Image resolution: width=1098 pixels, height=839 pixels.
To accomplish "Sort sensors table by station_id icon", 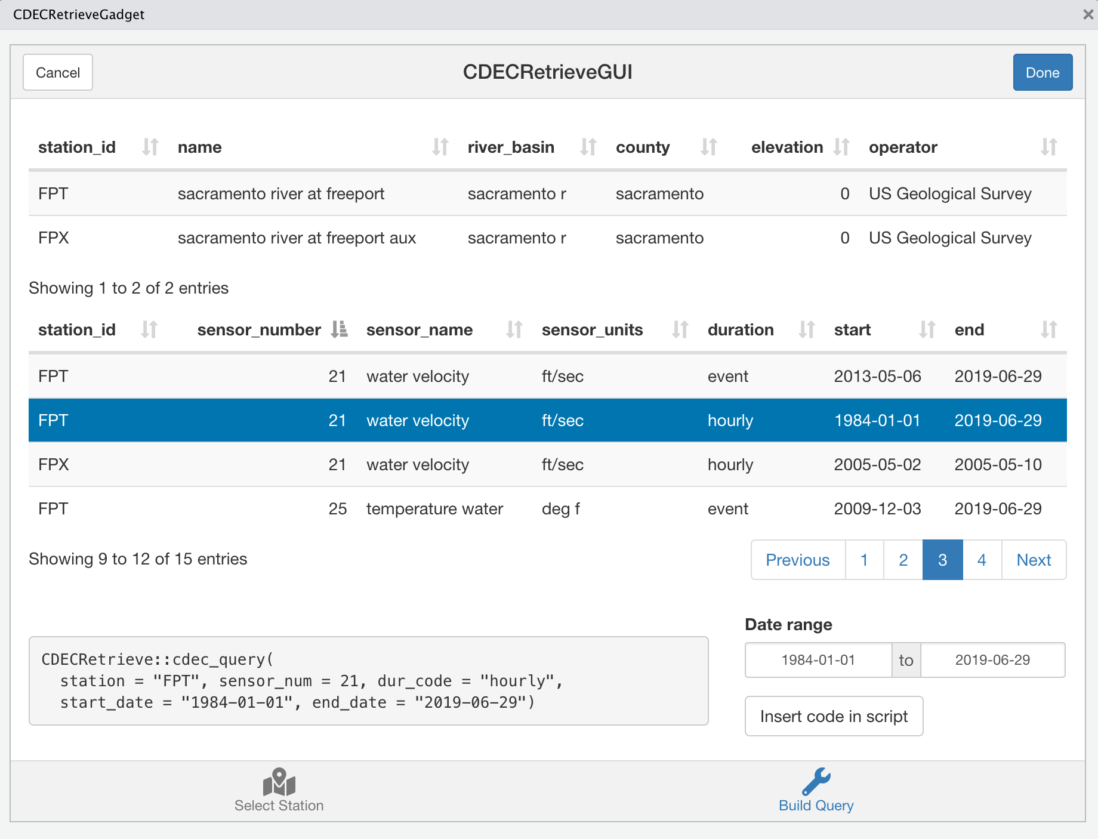I will (x=149, y=329).
